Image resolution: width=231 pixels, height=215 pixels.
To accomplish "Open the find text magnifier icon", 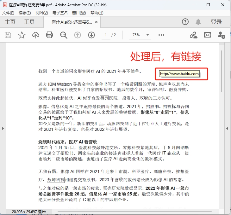I will pos(64,35).
